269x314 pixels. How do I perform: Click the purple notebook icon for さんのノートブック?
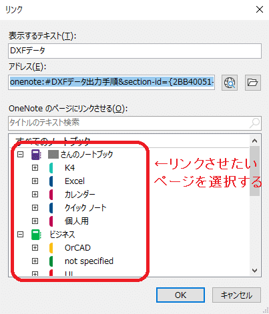coord(36,155)
